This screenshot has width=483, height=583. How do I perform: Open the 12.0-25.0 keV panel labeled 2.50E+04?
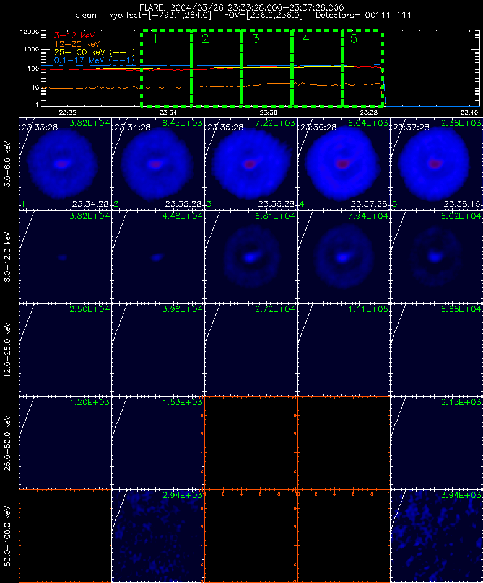[x=65, y=350]
